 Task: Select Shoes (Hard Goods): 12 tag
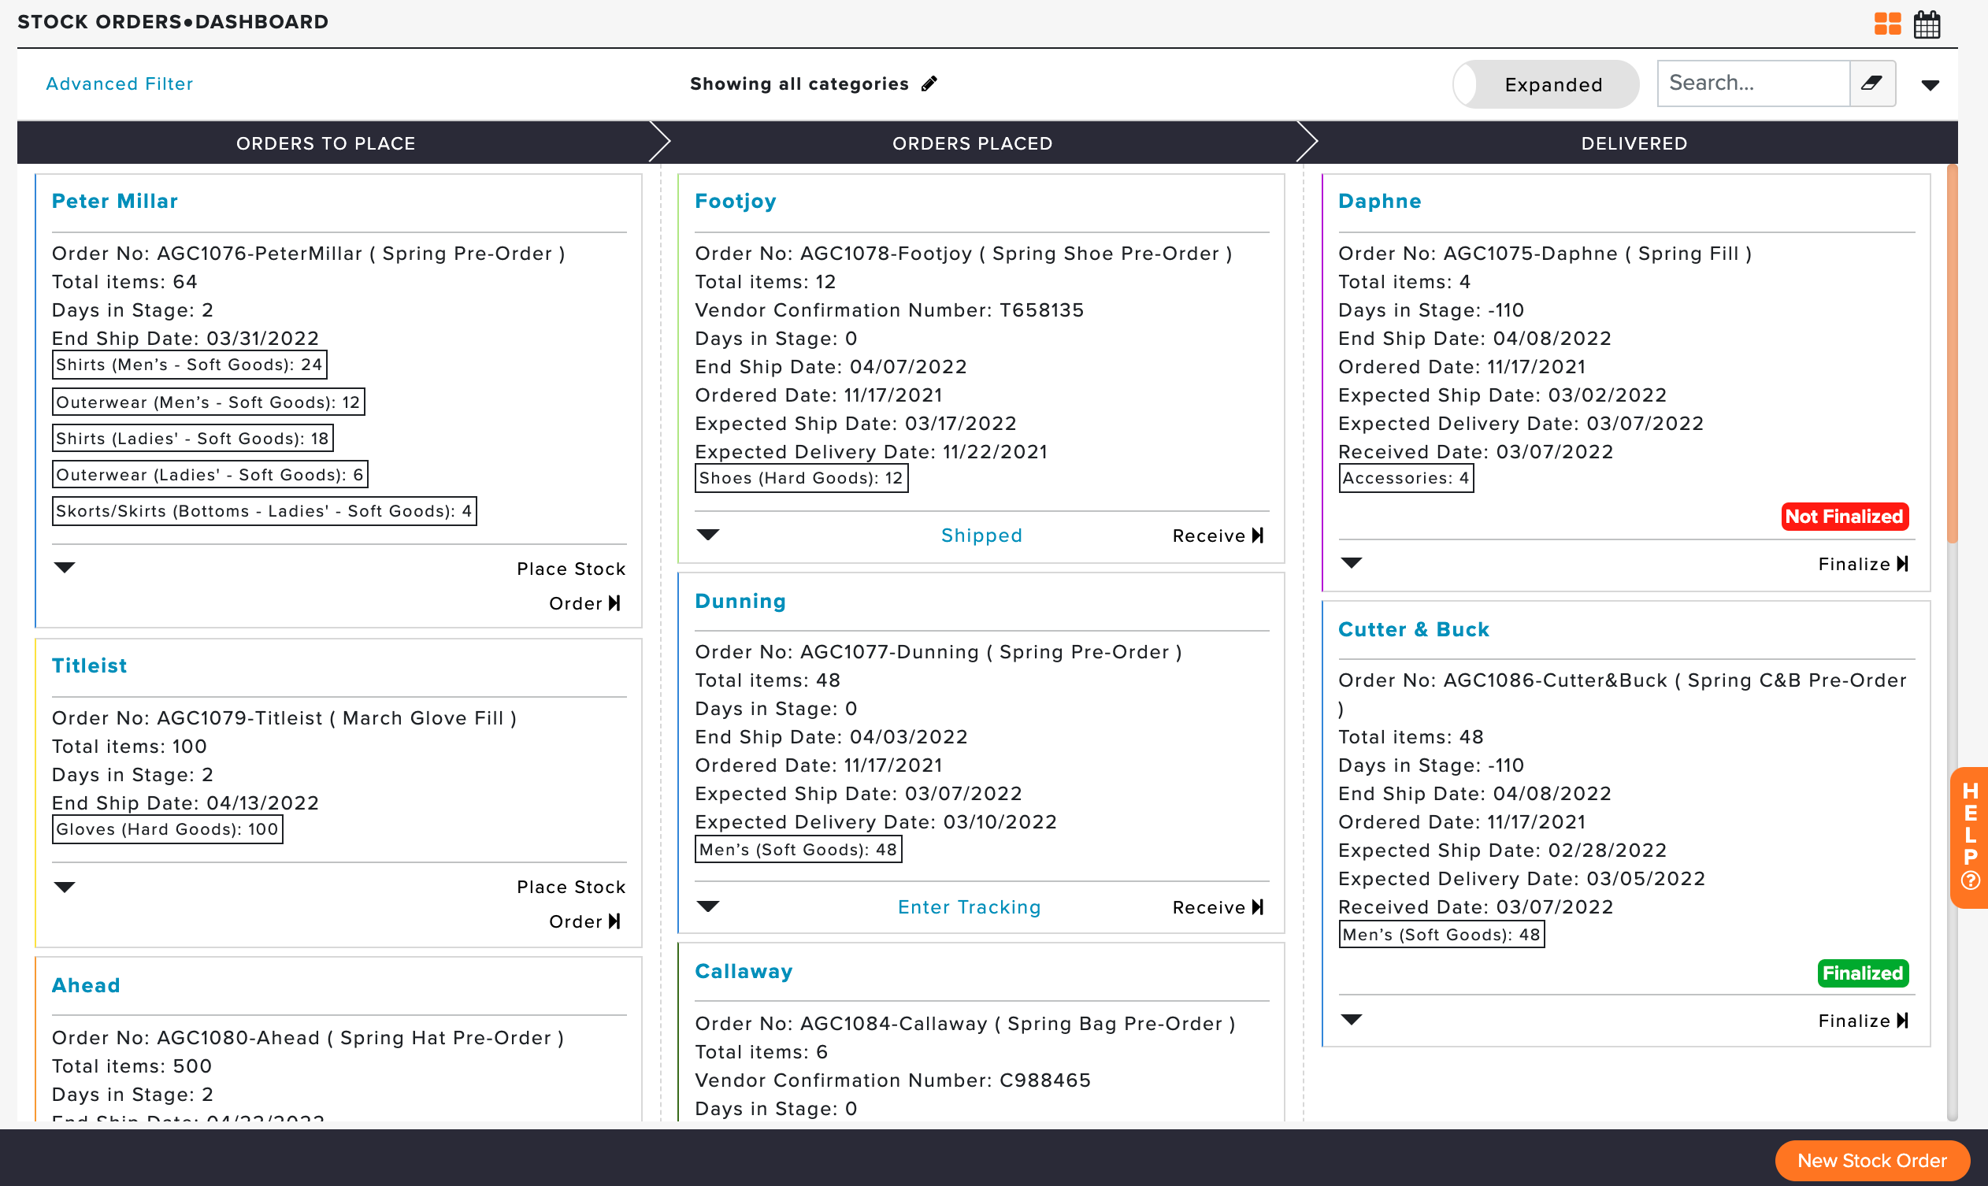[802, 478]
